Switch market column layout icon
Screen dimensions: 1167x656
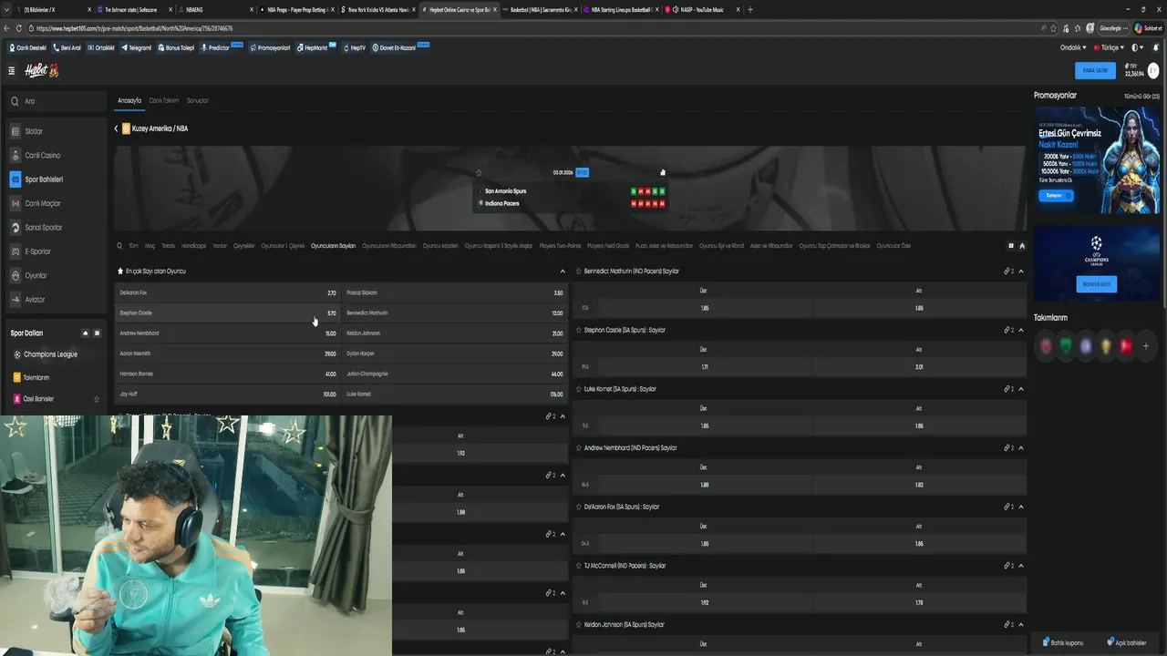(1010, 245)
